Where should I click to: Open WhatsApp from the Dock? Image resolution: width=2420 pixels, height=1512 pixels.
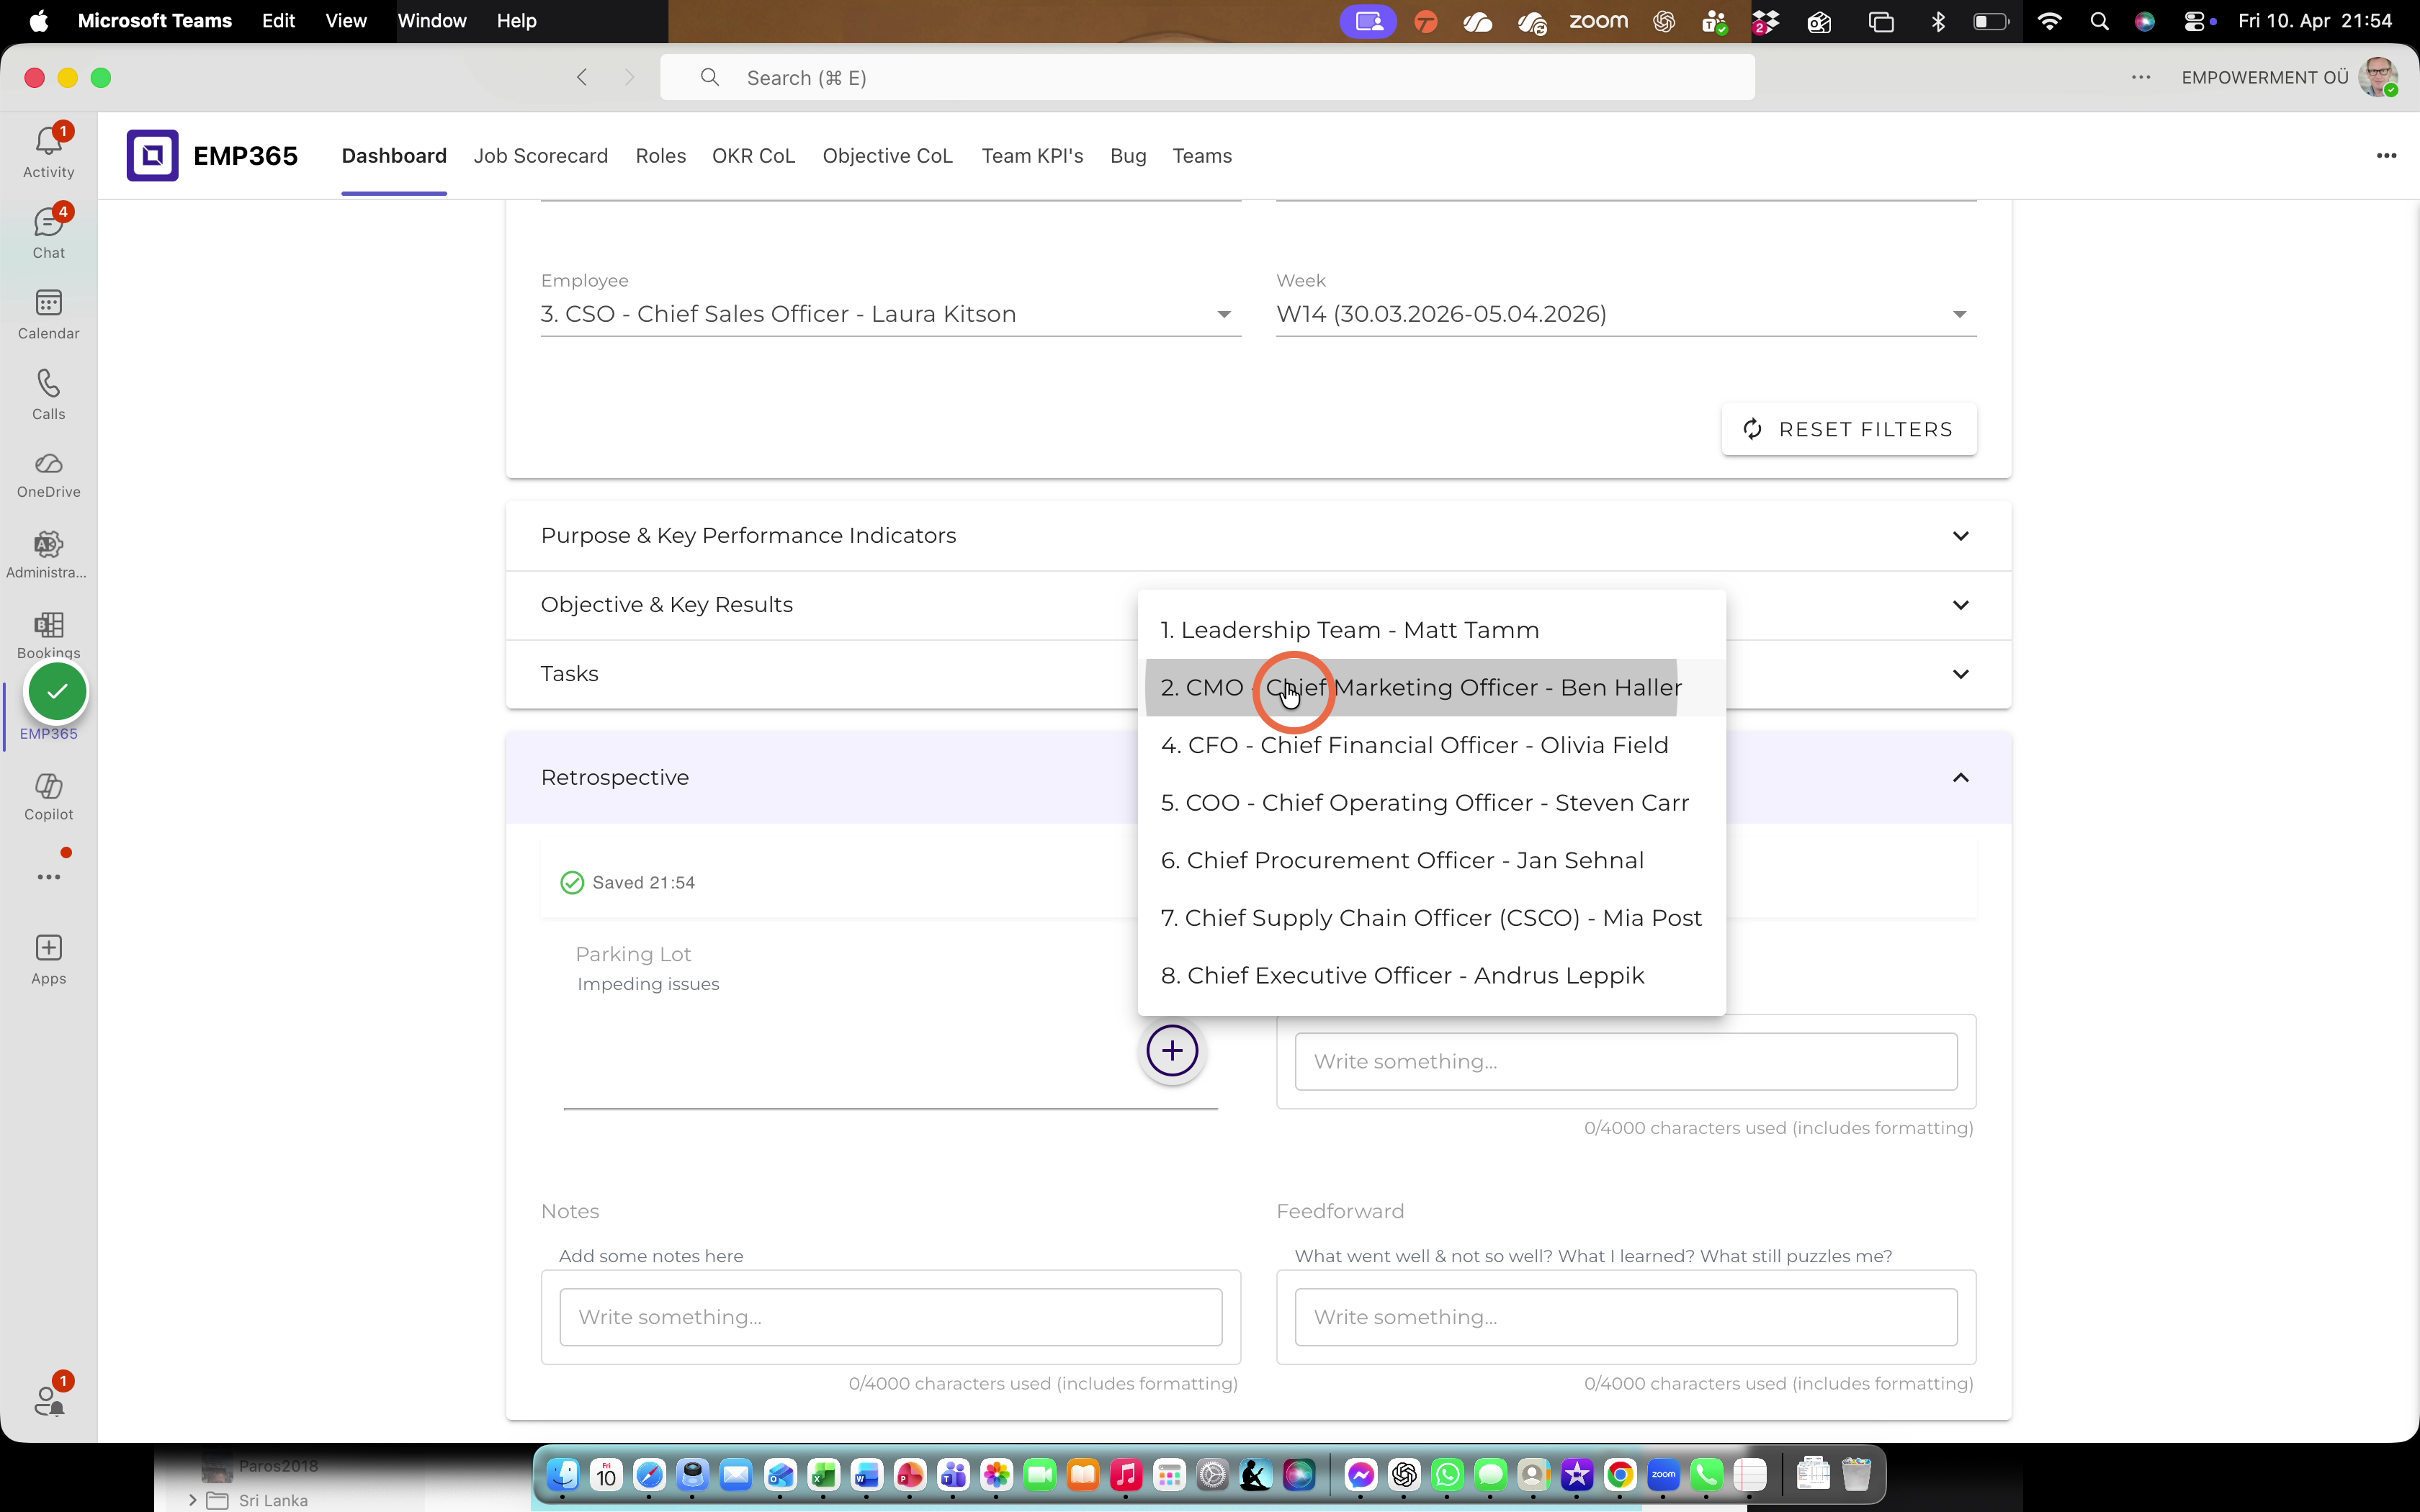click(1447, 1474)
